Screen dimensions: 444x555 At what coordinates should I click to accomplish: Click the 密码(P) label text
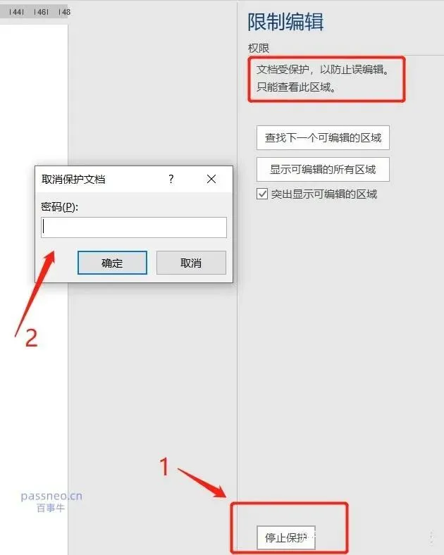pyautogui.click(x=59, y=206)
